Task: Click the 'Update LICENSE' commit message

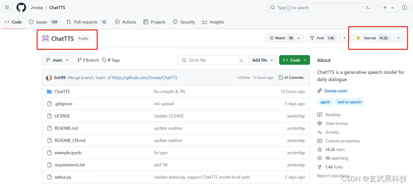Action: [169, 116]
